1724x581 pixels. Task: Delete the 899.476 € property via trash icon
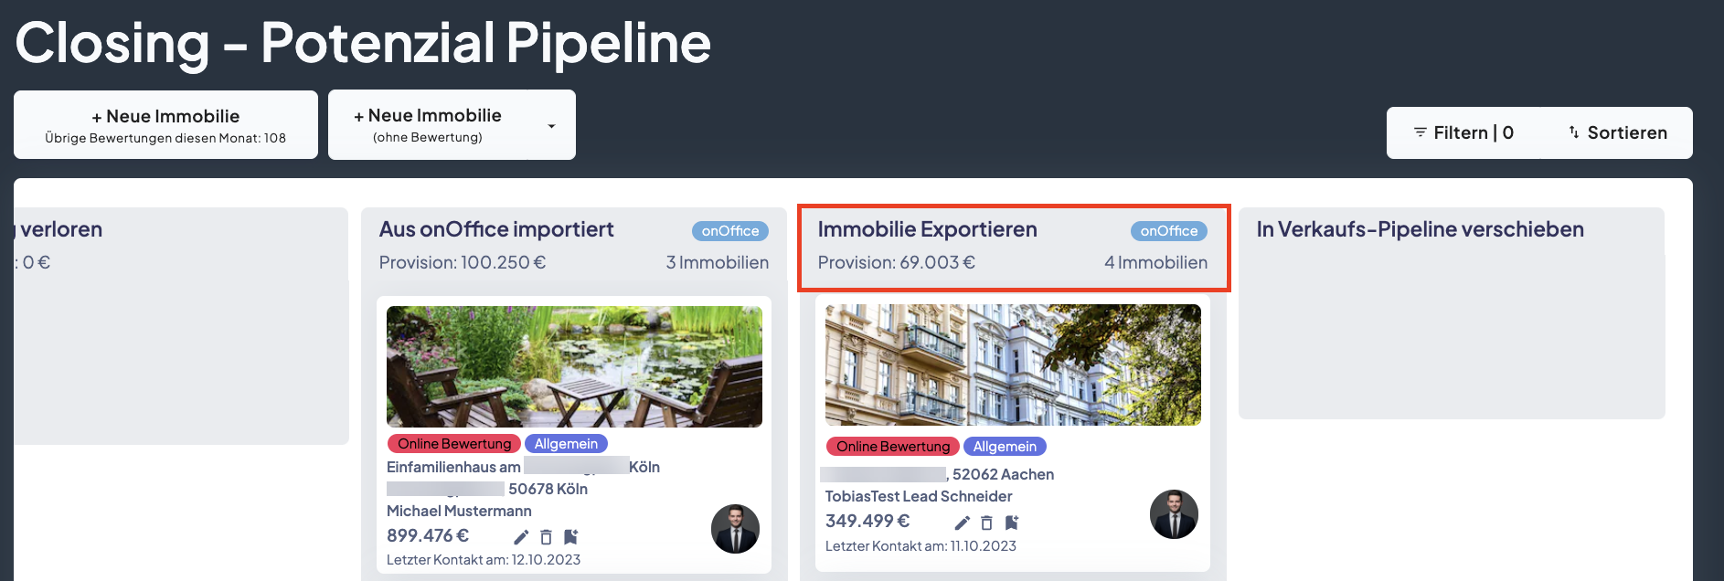tap(545, 537)
